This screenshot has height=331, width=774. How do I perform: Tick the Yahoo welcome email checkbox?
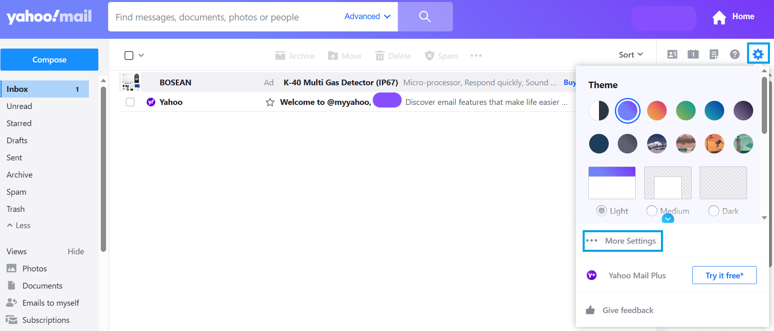pyautogui.click(x=130, y=102)
